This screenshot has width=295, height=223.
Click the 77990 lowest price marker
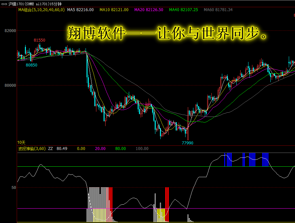[187, 143]
